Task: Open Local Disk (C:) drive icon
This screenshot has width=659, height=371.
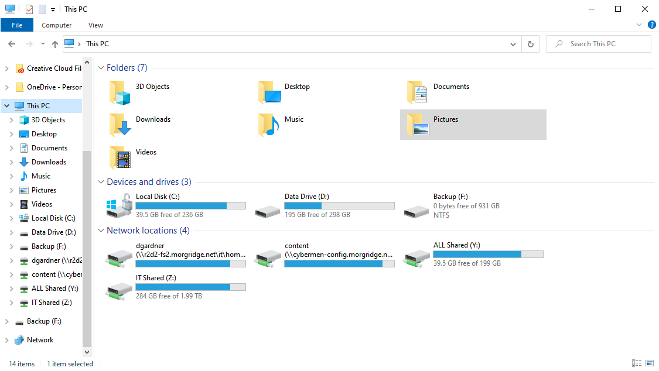Action: pos(119,205)
